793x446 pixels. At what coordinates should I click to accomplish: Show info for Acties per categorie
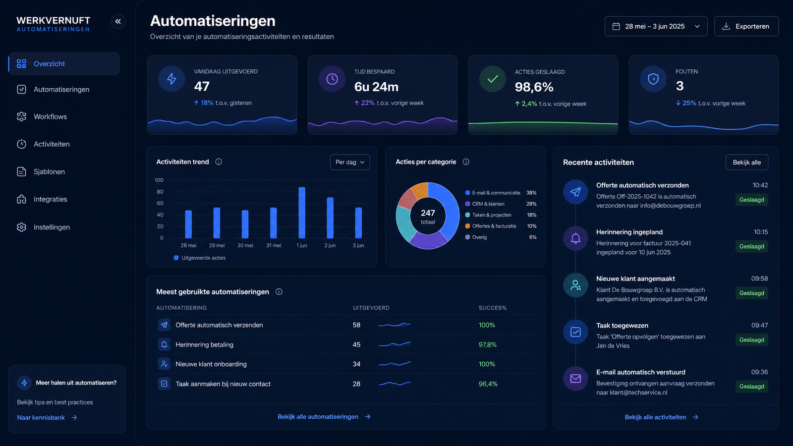click(x=466, y=162)
